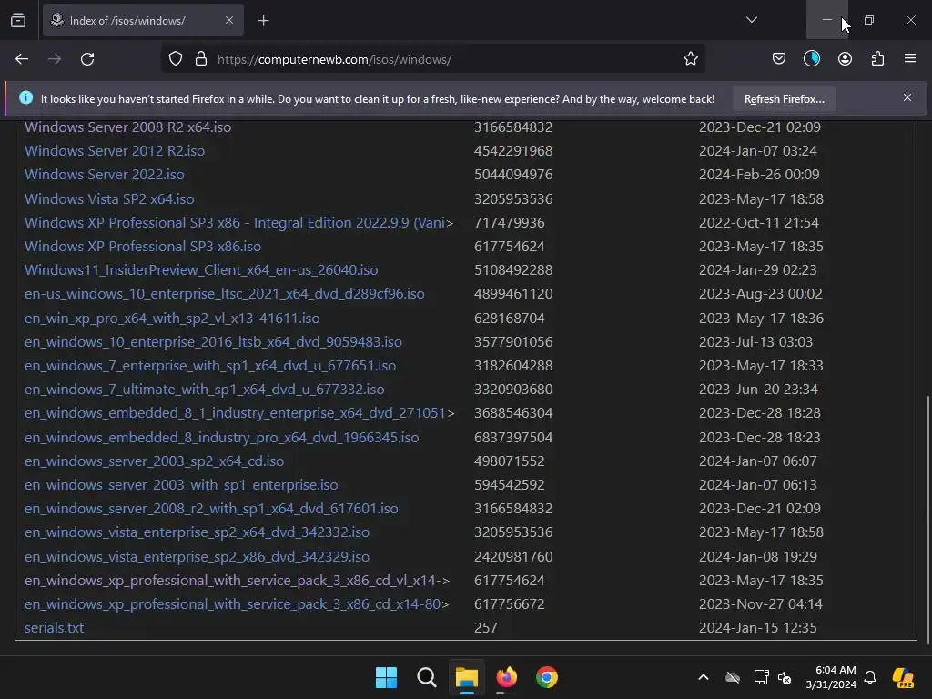Open the clock showing 6:04 AM
932x699 pixels.
pos(831,677)
